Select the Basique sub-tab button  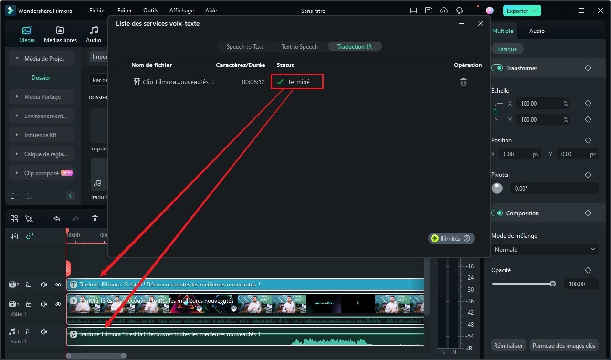pyautogui.click(x=507, y=49)
